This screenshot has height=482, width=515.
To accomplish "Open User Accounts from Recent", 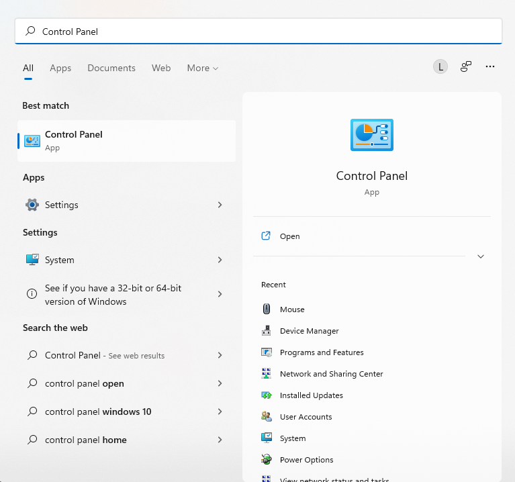I will click(372, 417).
